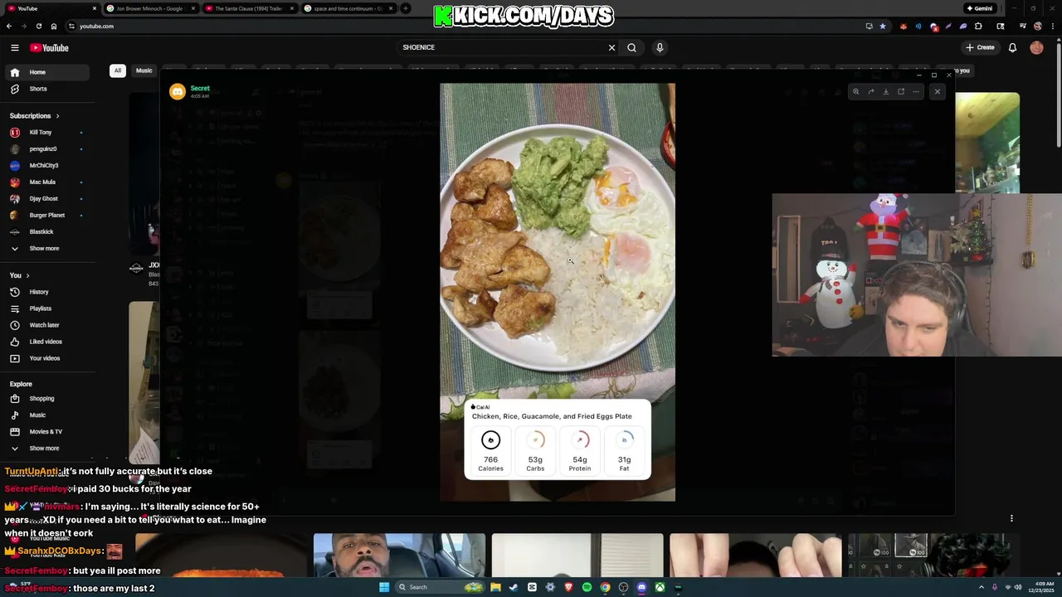The width and height of the screenshot is (1062, 597).
Task: Expand Show more under Subscriptions
Action: coord(46,248)
